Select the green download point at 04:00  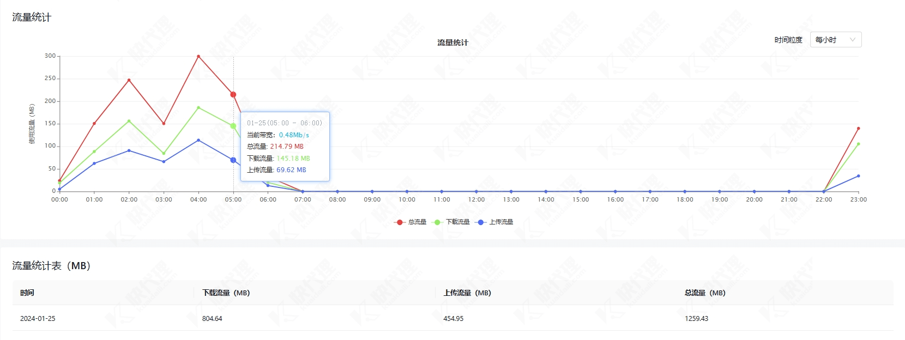[x=198, y=108]
